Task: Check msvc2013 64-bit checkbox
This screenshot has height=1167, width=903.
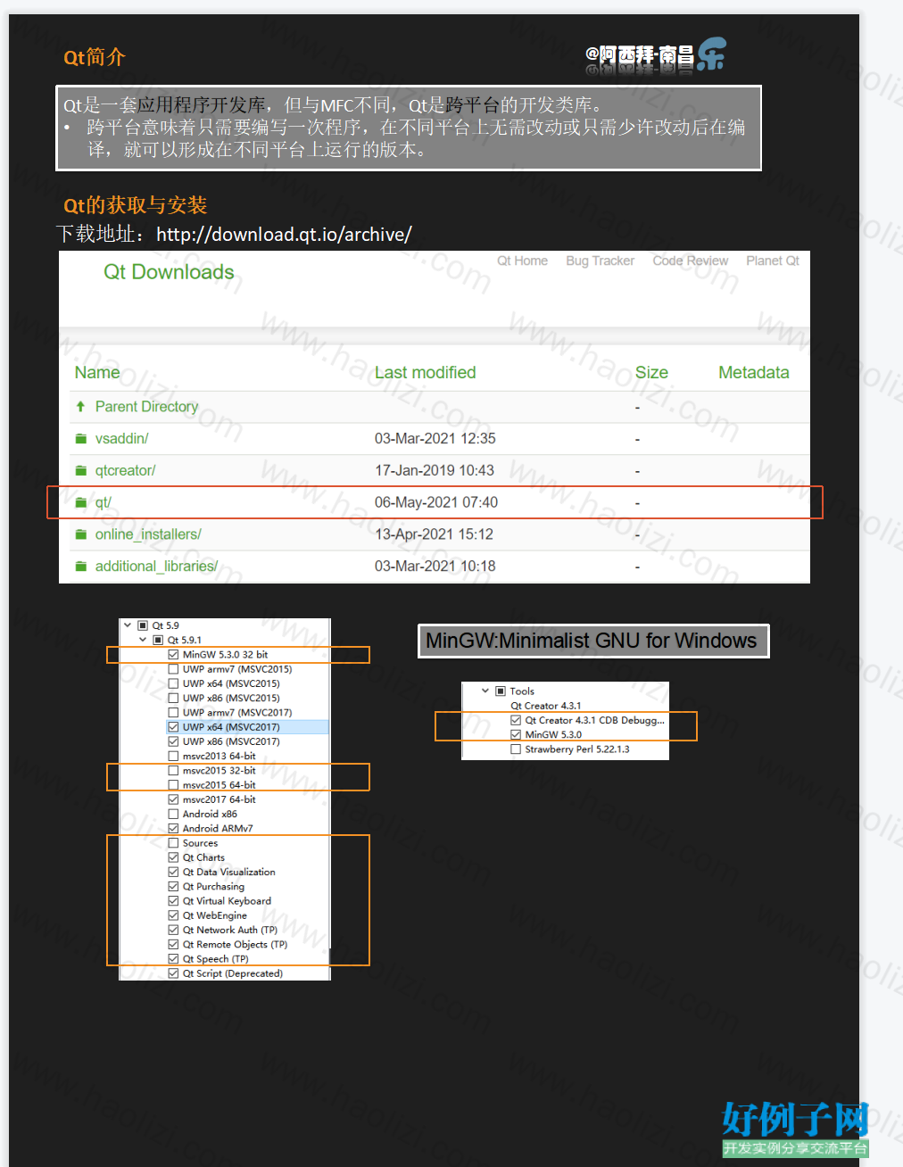Action: coord(173,756)
